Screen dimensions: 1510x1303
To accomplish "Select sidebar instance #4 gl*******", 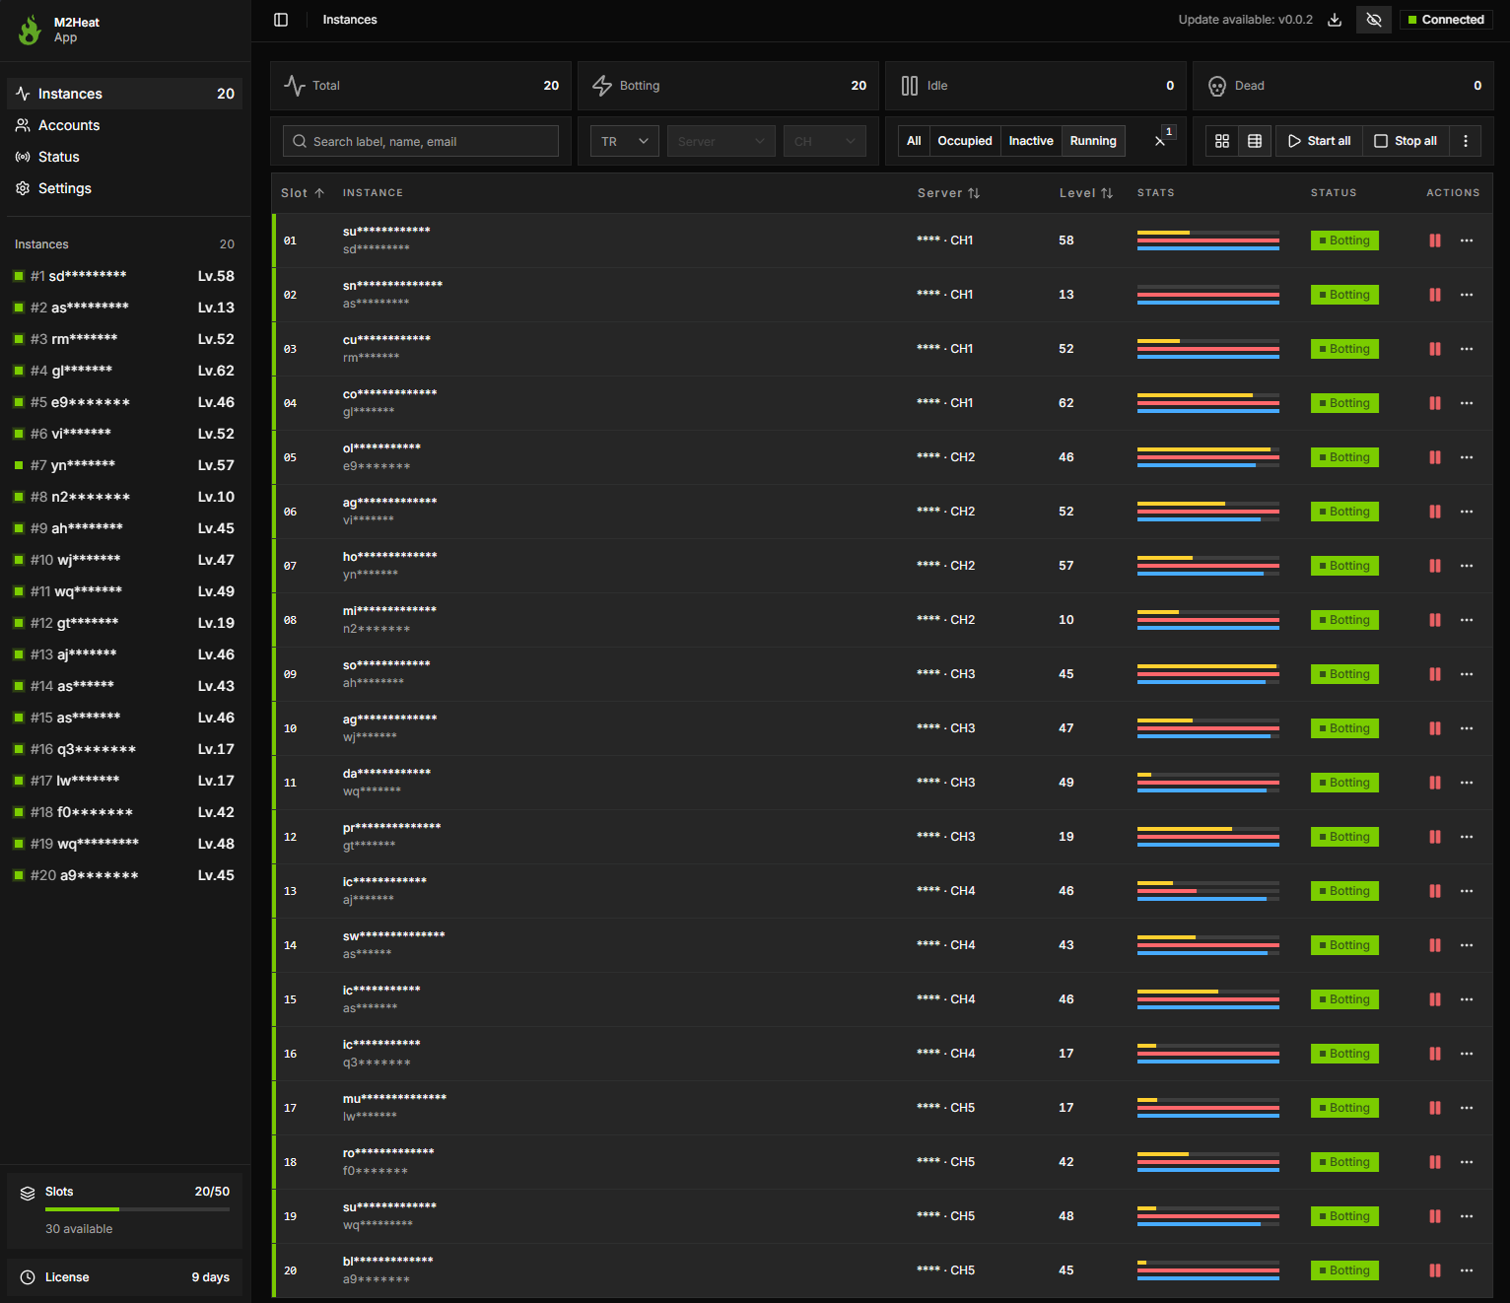I will 125,371.
